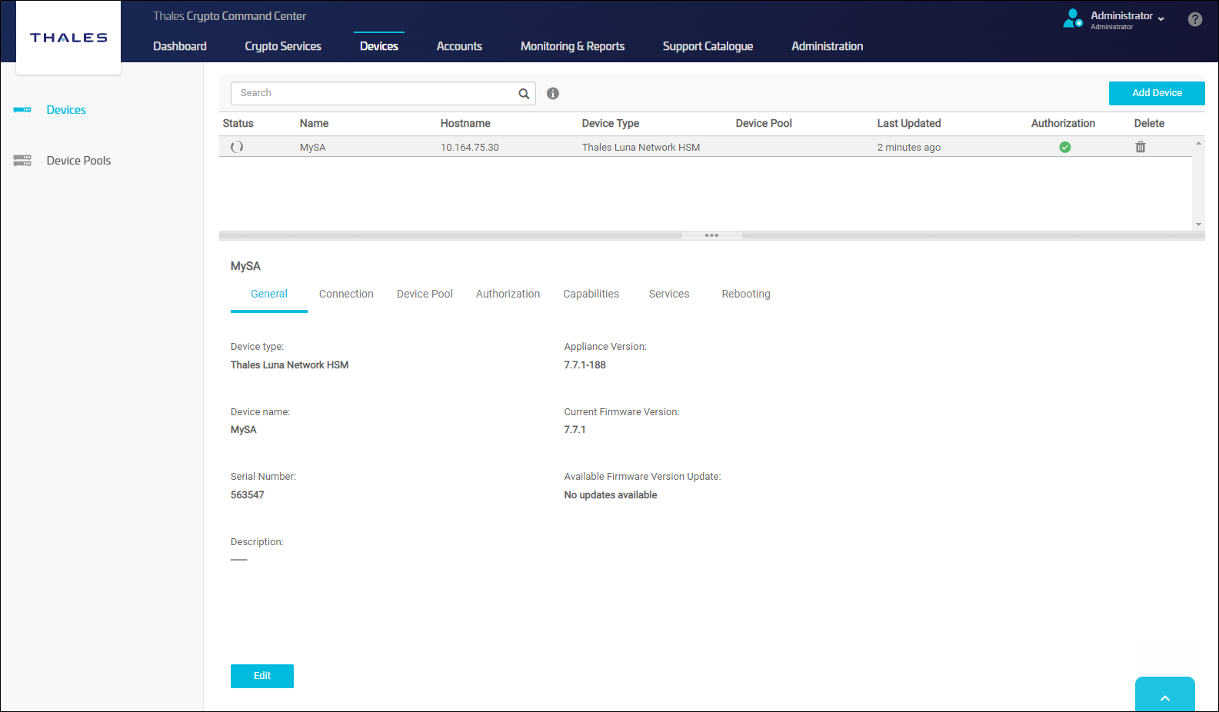Open Monitoring & Reports menu

coord(572,46)
